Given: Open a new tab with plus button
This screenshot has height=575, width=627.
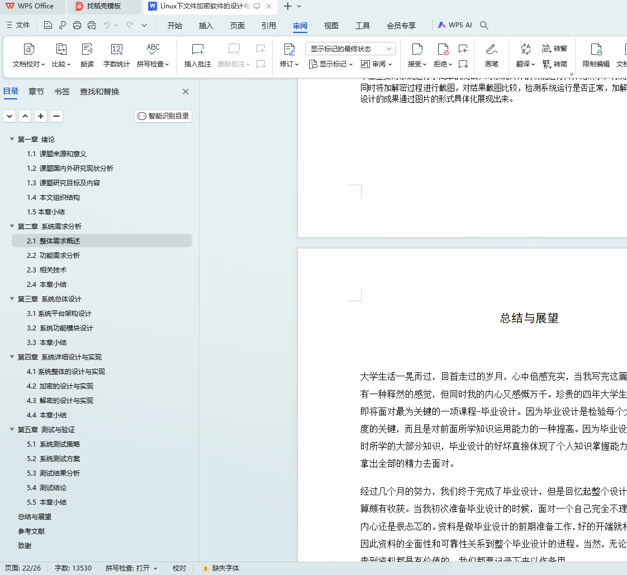Looking at the screenshot, I should (x=287, y=6).
